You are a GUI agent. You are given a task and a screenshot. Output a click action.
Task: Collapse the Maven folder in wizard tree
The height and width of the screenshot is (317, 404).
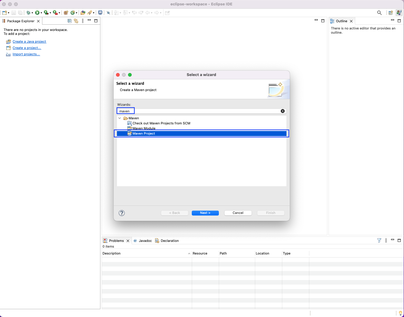[x=120, y=118]
